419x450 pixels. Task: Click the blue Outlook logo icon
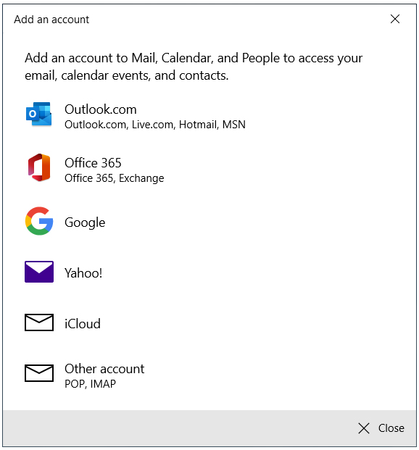(x=38, y=114)
